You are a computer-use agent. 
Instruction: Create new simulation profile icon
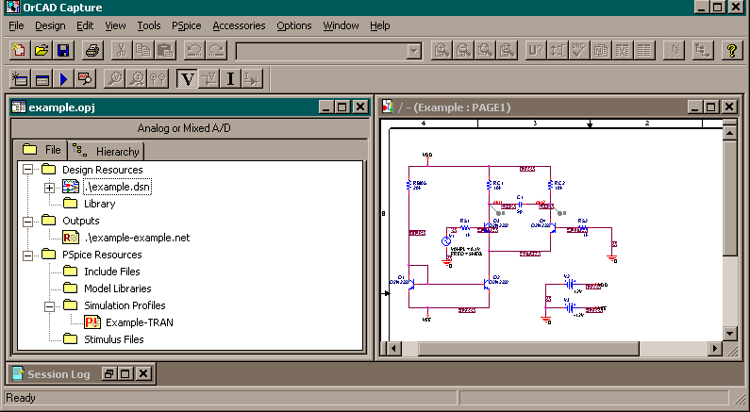coord(20,79)
